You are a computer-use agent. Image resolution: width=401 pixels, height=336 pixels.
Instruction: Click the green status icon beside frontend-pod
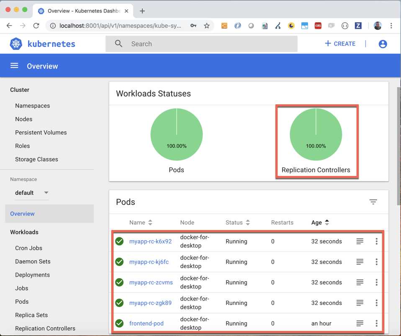(119, 323)
